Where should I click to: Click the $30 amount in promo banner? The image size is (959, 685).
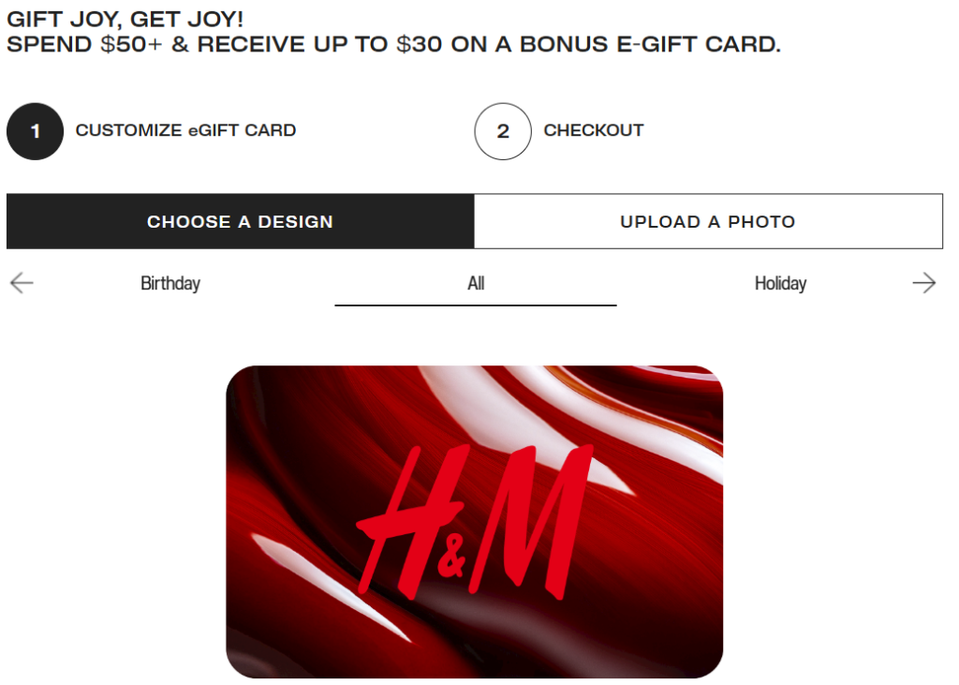coord(419,44)
